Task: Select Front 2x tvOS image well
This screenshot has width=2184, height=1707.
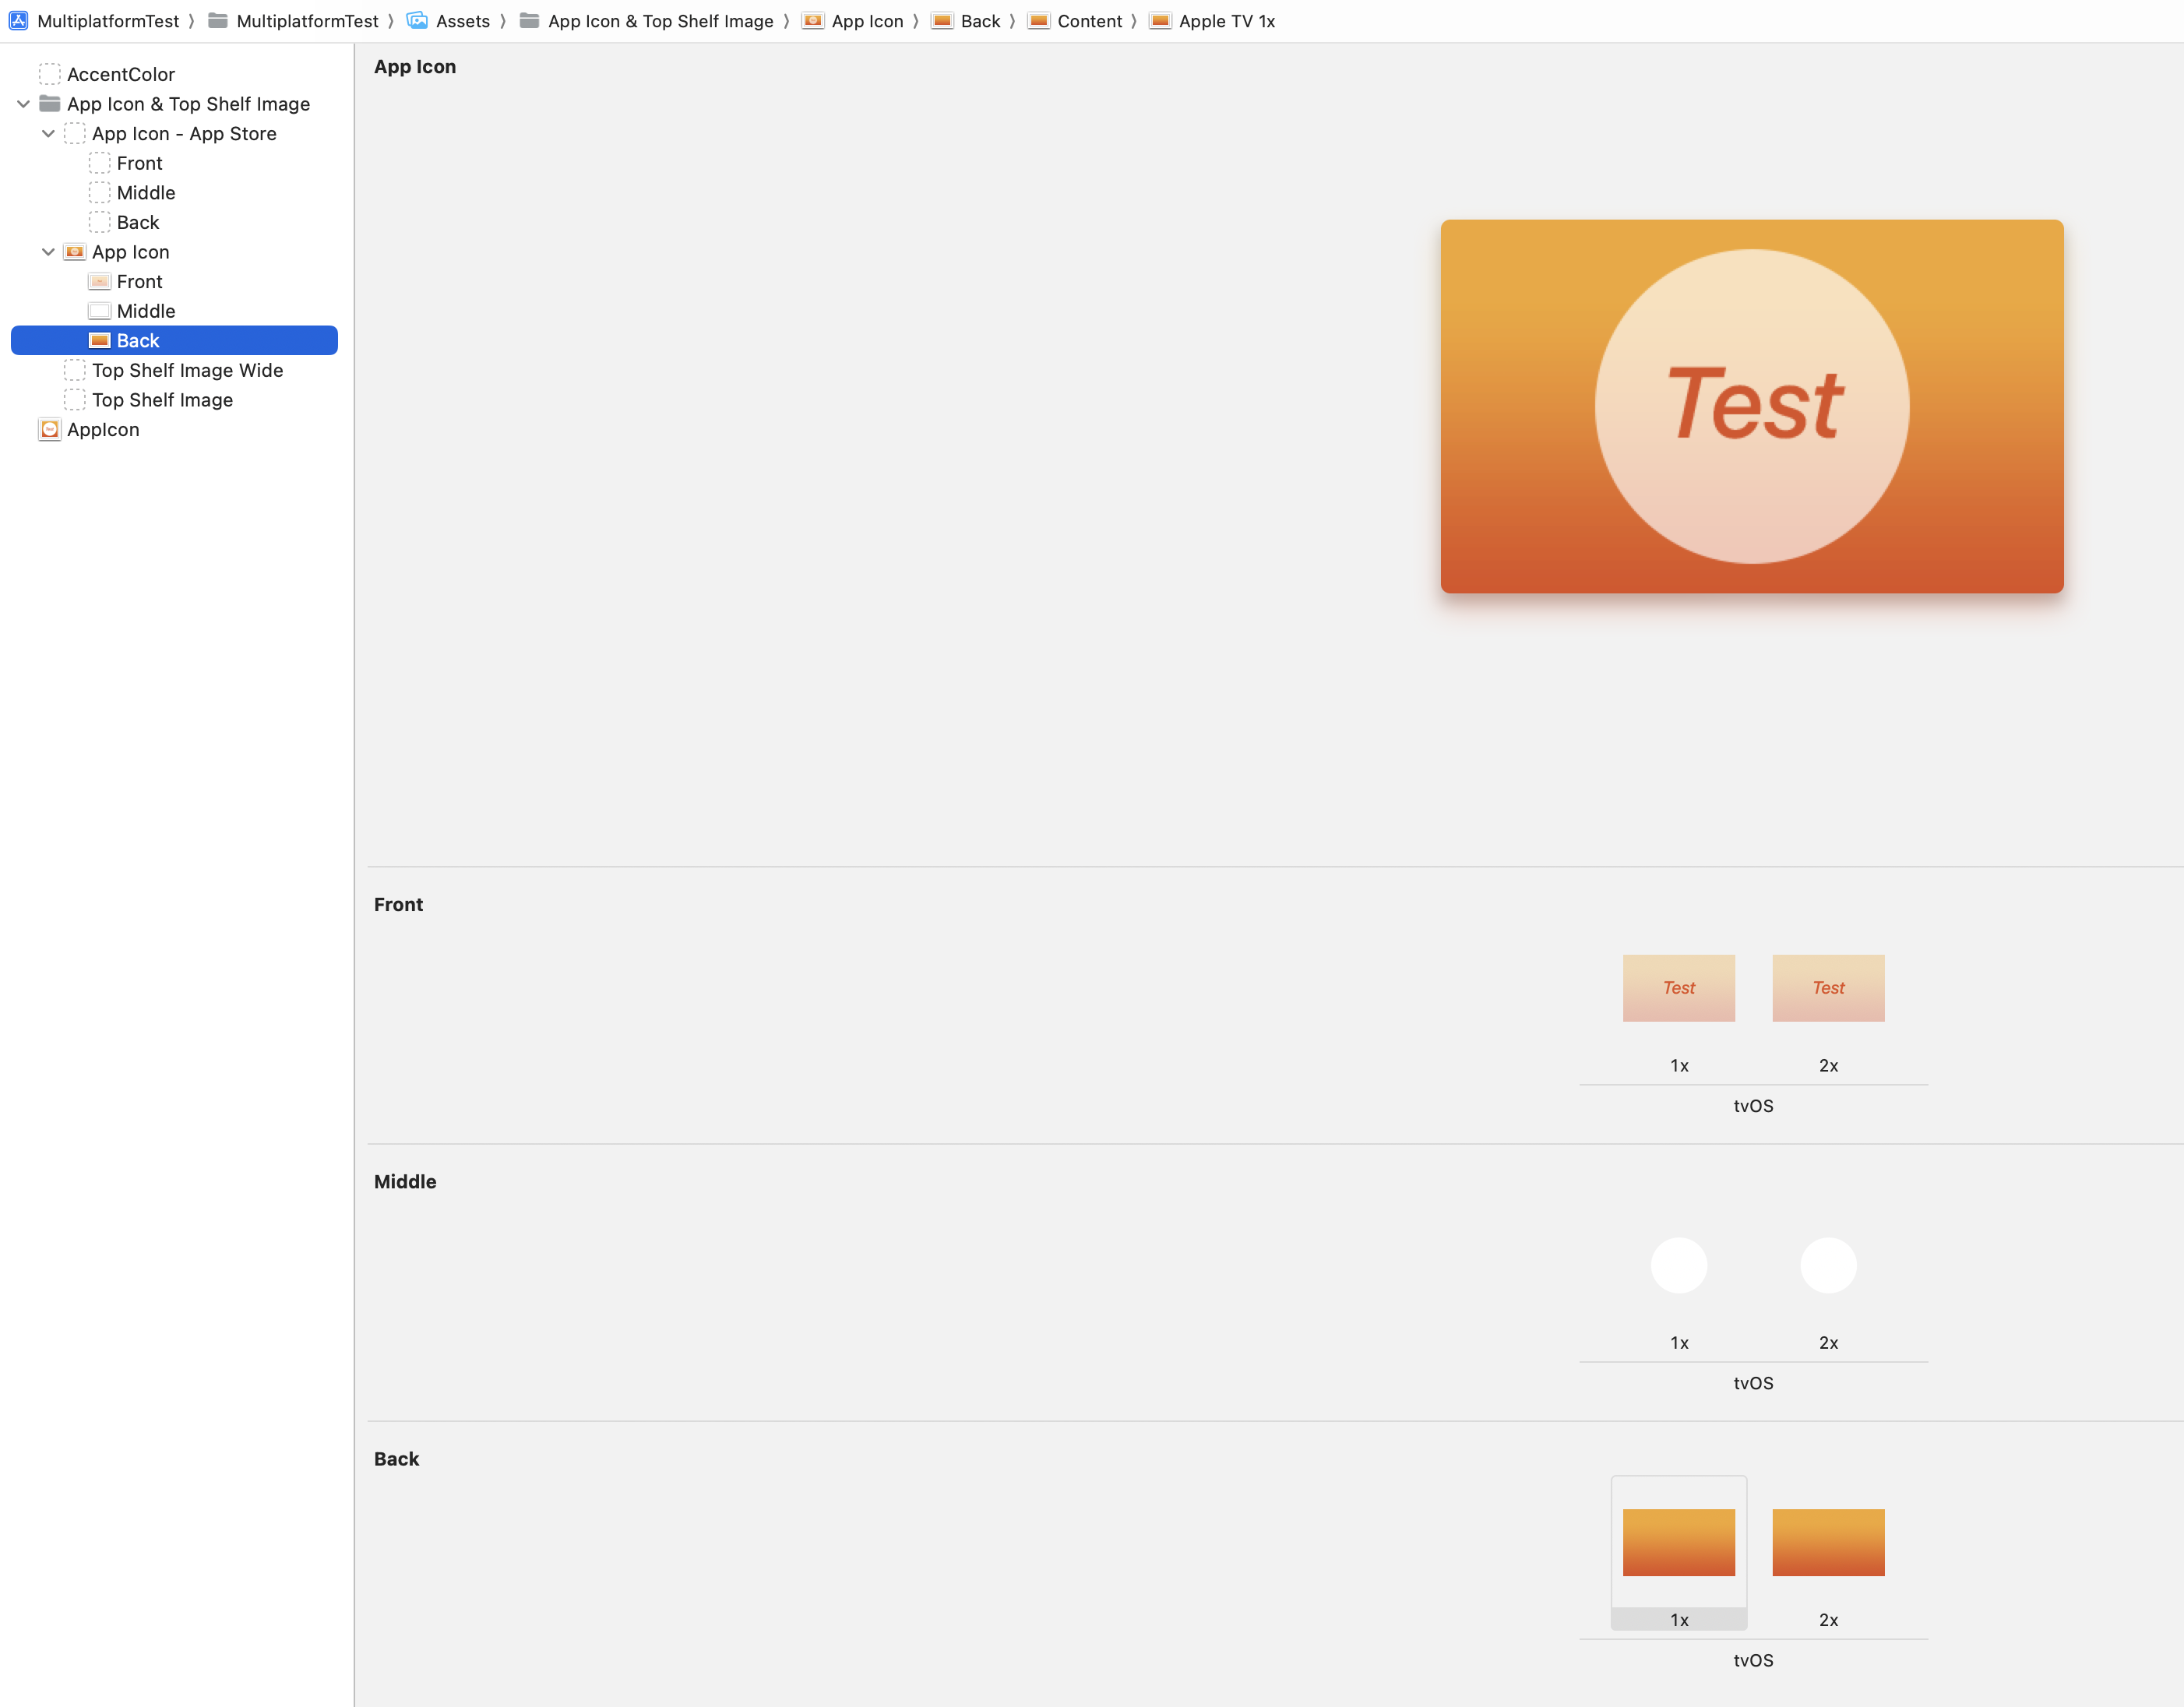Action: pyautogui.click(x=1827, y=988)
